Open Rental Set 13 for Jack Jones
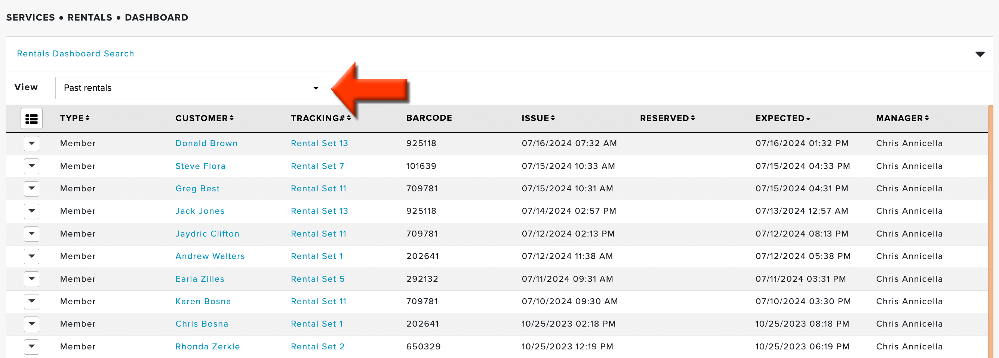The image size is (999, 358). 319,211
